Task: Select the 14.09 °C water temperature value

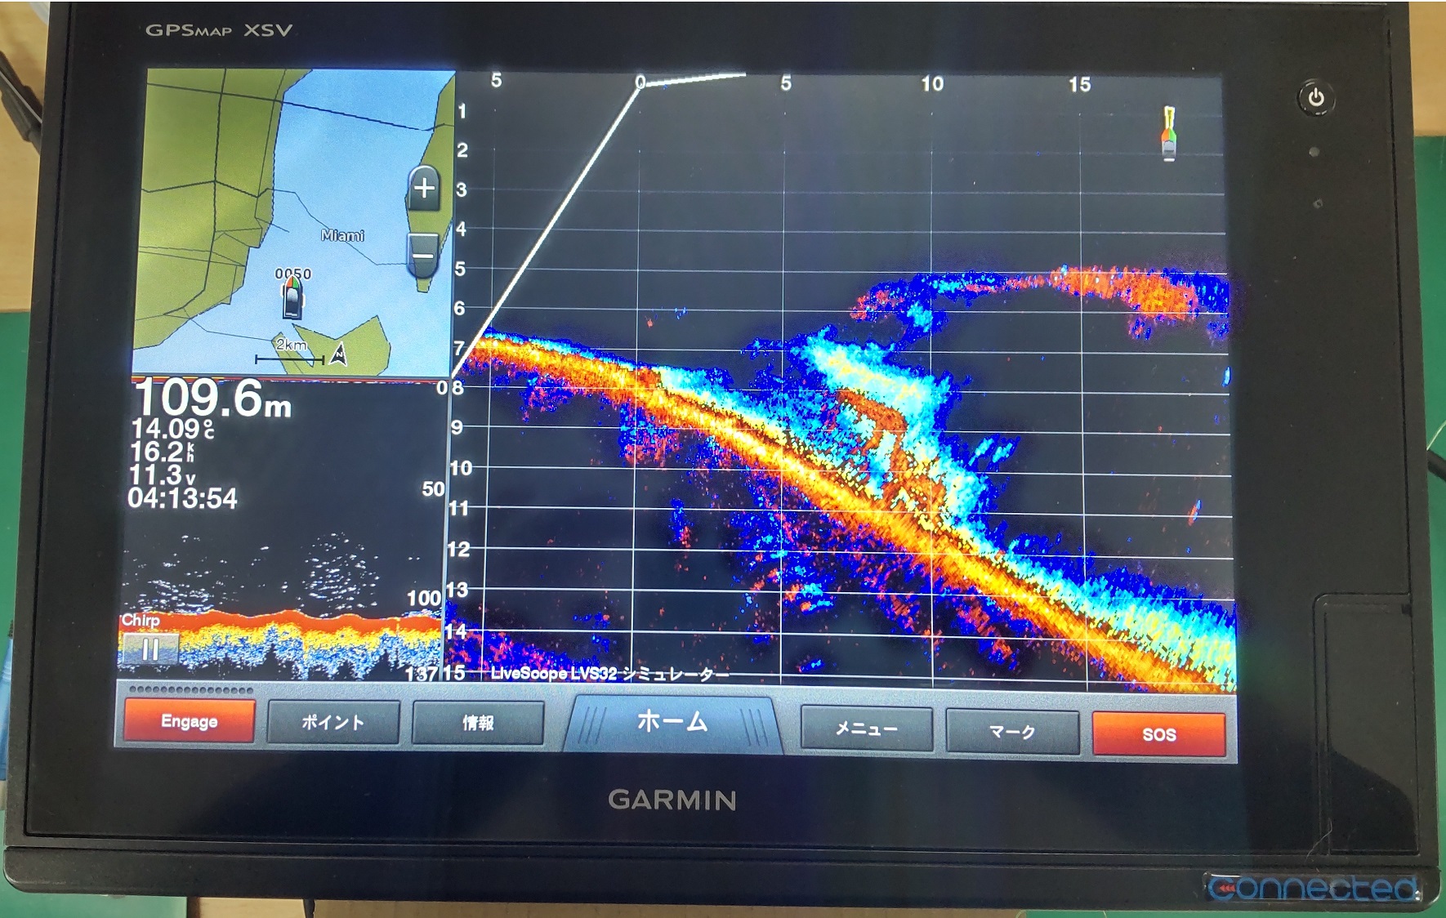Action: coord(172,429)
